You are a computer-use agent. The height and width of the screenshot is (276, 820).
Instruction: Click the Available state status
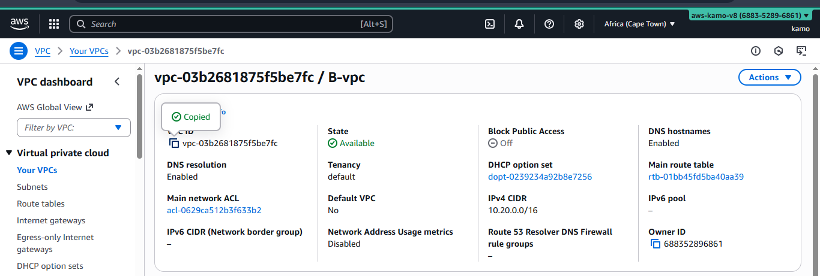tap(351, 143)
